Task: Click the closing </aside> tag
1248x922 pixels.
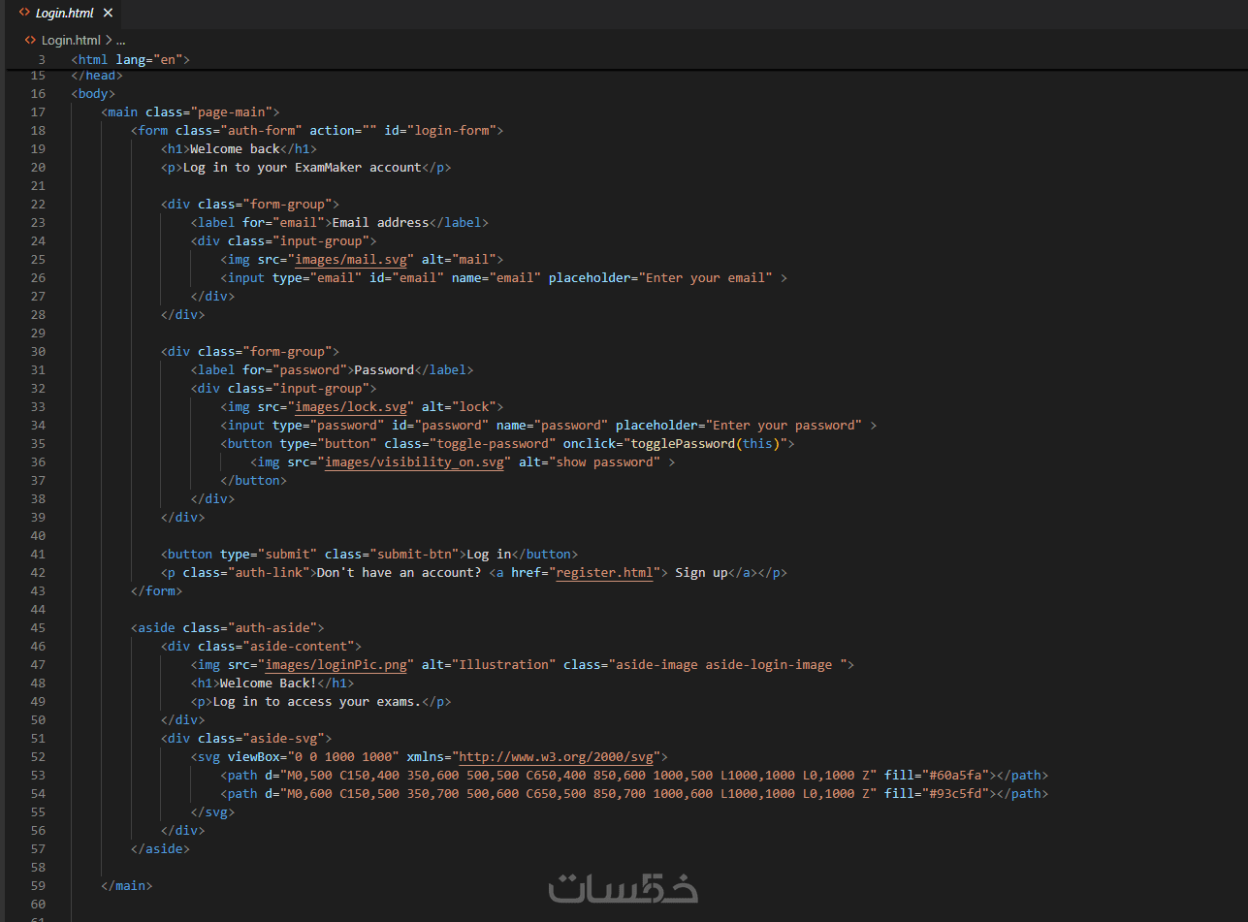Action: point(160,848)
